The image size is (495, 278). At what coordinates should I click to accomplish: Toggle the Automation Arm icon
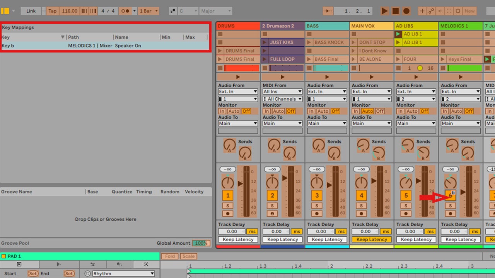[x=431, y=11]
